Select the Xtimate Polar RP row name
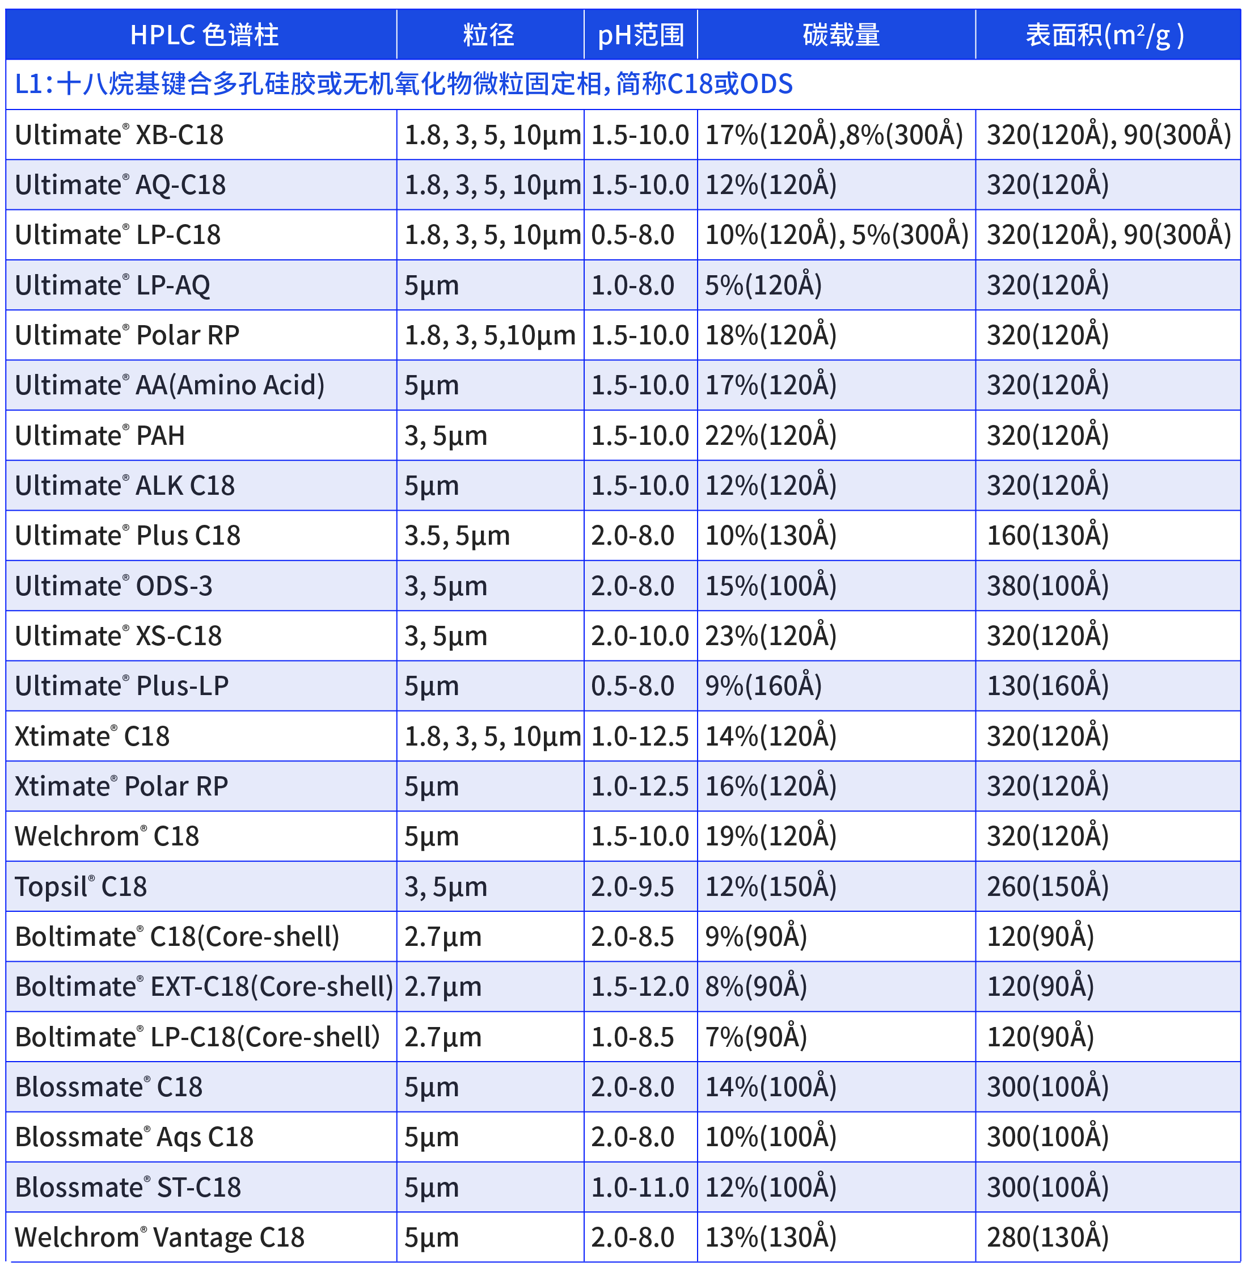The image size is (1246, 1271). (122, 786)
